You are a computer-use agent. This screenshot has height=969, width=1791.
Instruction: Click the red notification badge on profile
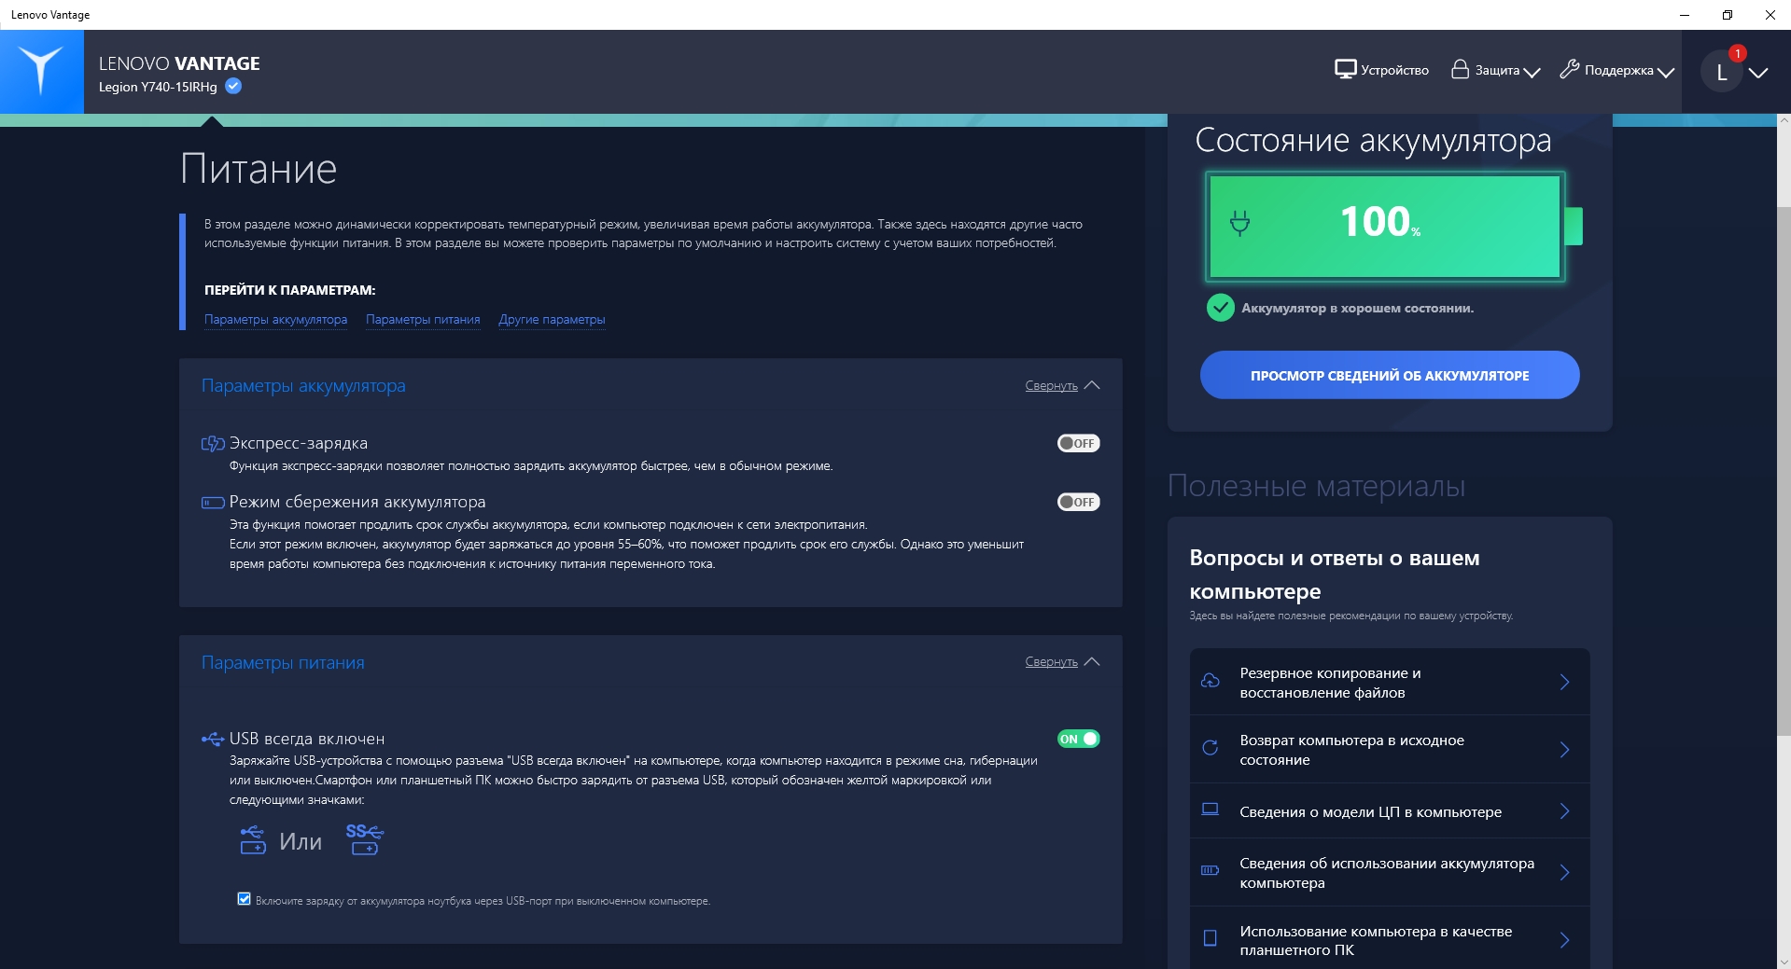coord(1737,53)
